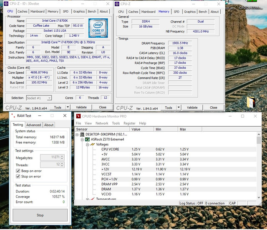Click Log Status : OFF in status bar
The image size is (267, 230).
point(191,203)
